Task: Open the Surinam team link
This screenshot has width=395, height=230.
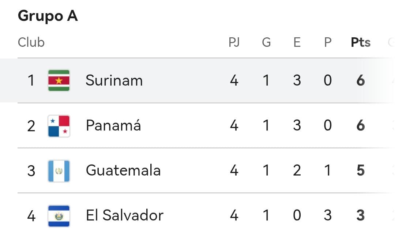Action: (114, 80)
